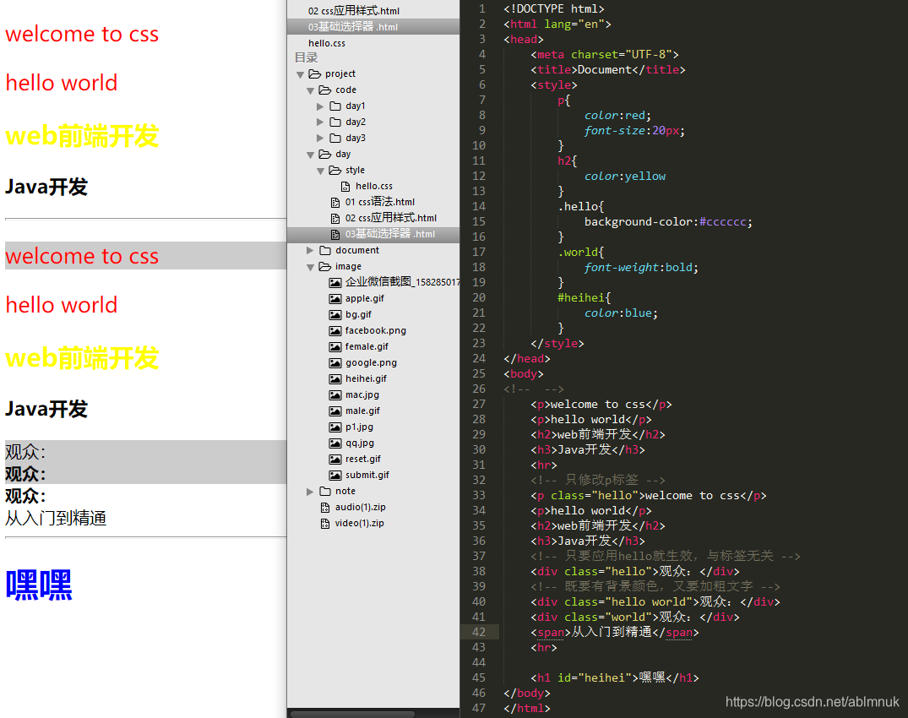Screen dimensions: 908x718
Task: Expand the document folder arrow
Action: point(310,250)
